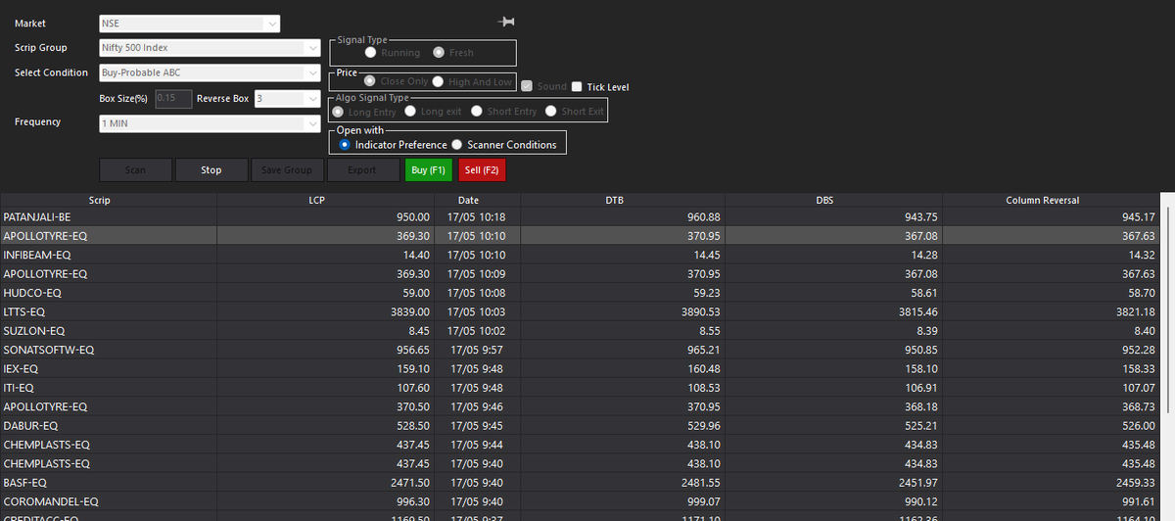Select the PATANJALI-BE scrip row
The height and width of the screenshot is (521, 1175).
point(580,216)
